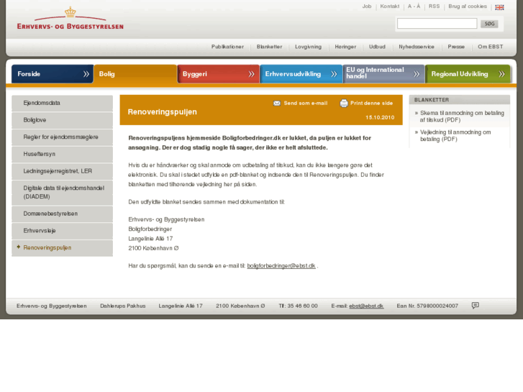Open Presse in the top menu
523x392 pixels.
[x=456, y=47]
